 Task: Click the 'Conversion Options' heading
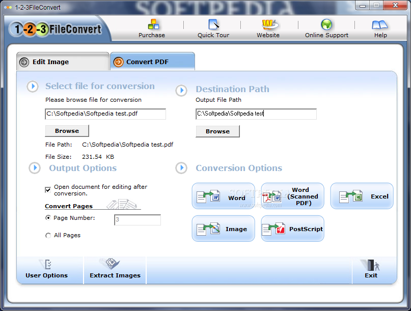pos(239,168)
